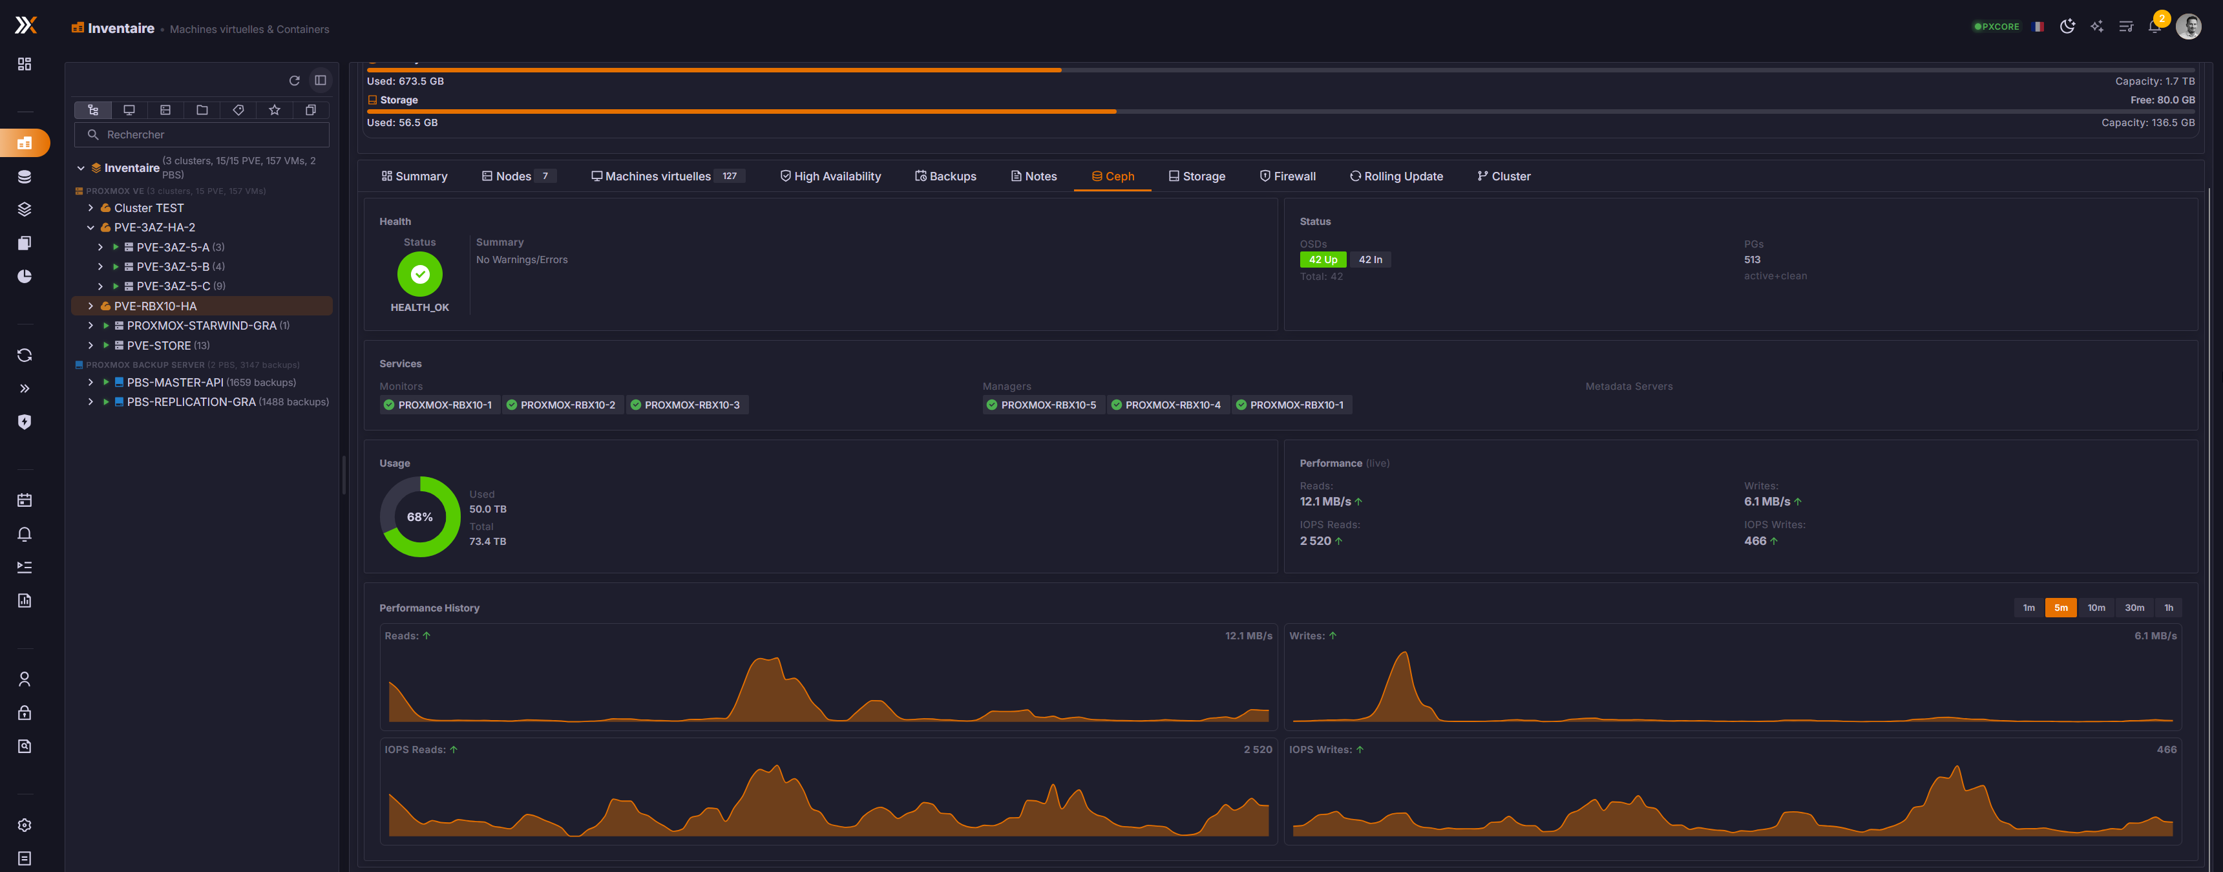The image size is (2223, 872).
Task: Toggle dark mode with the moon icon
Action: (x=2067, y=27)
